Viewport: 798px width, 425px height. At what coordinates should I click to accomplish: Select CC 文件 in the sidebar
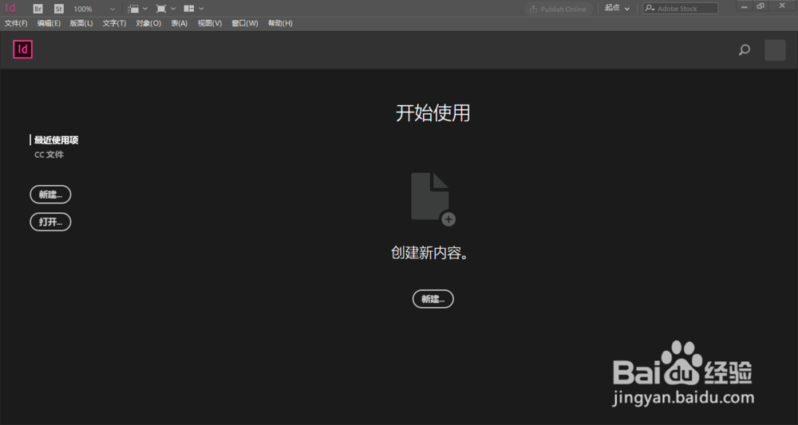point(49,155)
